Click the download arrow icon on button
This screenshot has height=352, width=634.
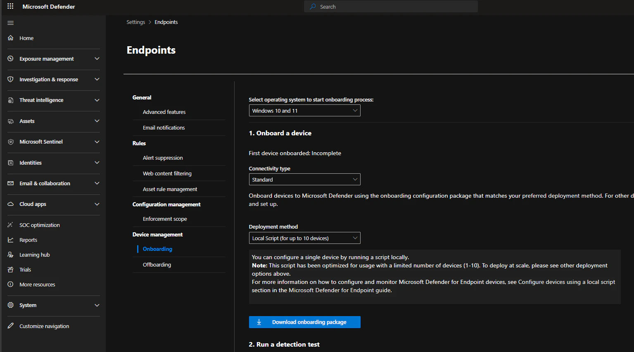click(x=259, y=322)
